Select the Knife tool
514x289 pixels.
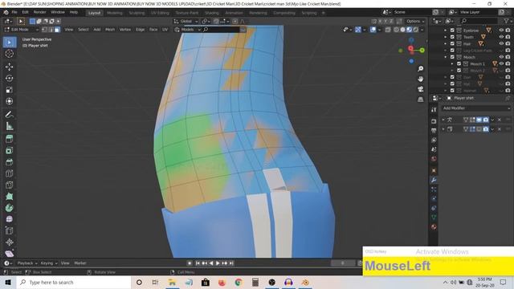pyautogui.click(x=9, y=185)
